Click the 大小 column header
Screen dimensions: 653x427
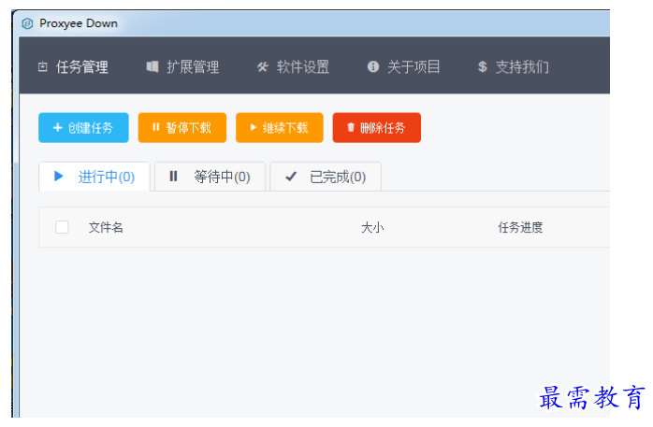pyautogui.click(x=372, y=227)
